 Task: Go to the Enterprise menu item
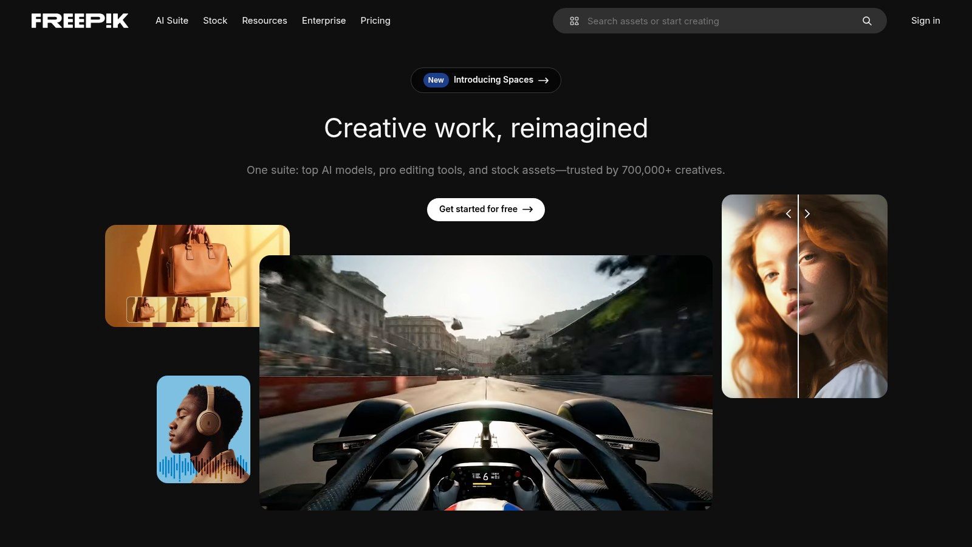tap(324, 21)
